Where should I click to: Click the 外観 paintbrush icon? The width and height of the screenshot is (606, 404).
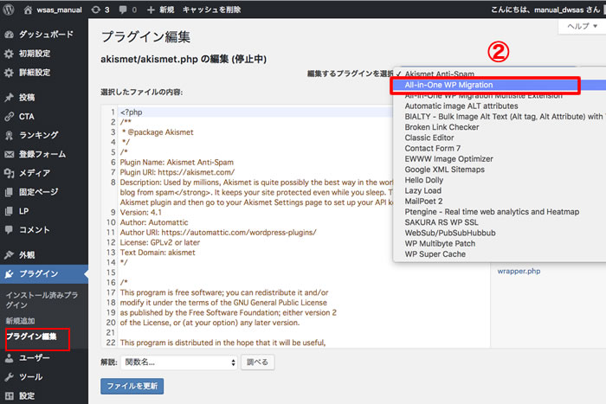click(9, 255)
